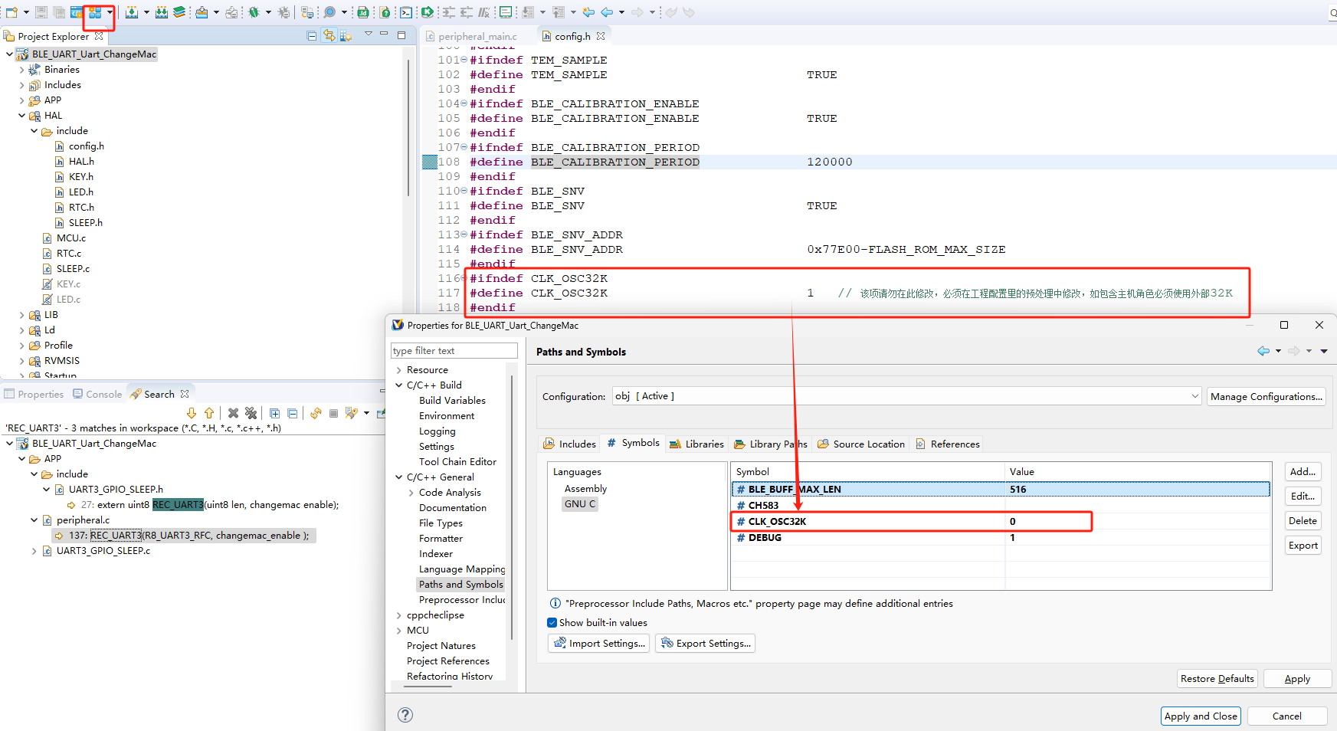The image size is (1337, 731).
Task: Click the Delete button
Action: pyautogui.click(x=1303, y=520)
